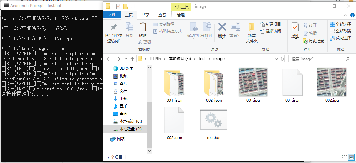Select Paste Shortcut (粘贴快捷方式)
The width and height of the screenshot is (356, 163).
[168, 31]
